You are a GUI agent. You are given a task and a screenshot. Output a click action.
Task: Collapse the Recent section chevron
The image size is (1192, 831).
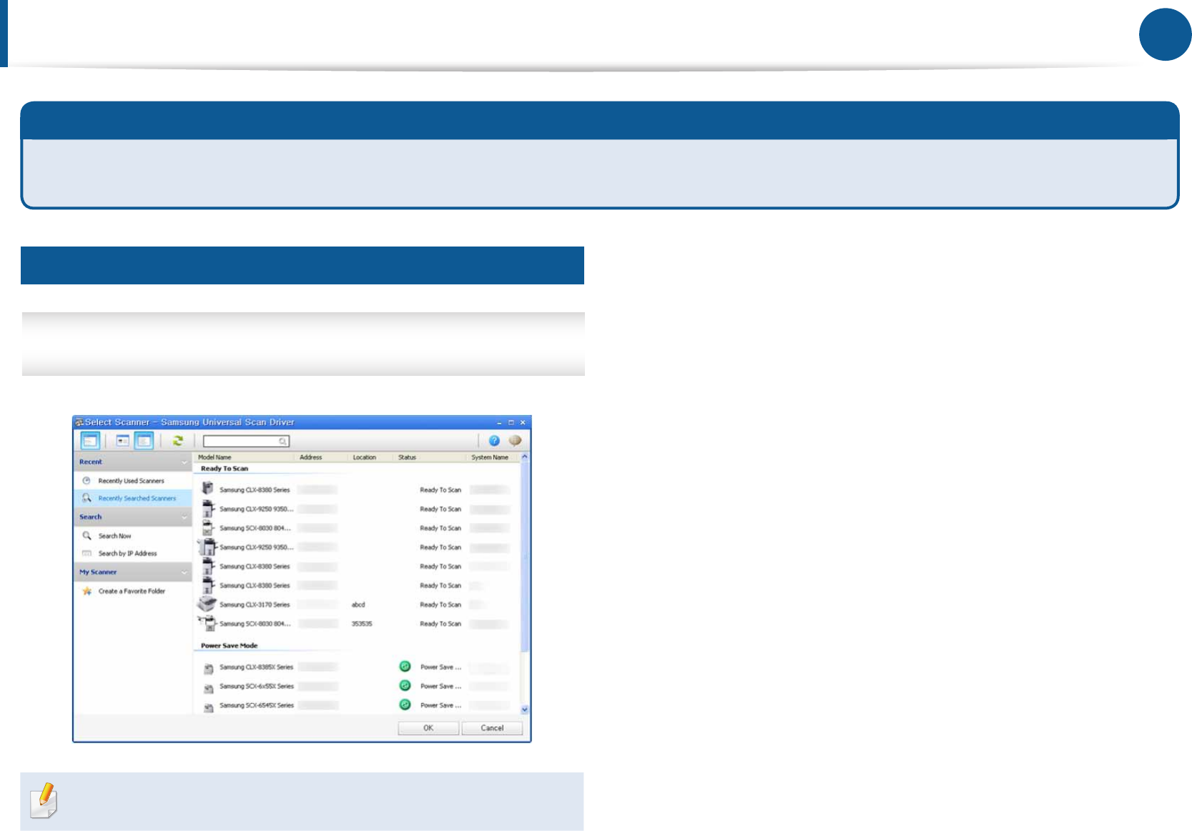coord(184,462)
